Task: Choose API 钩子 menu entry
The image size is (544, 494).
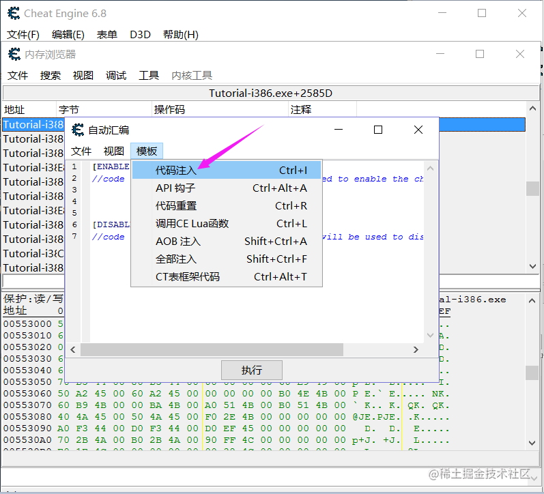Action: pos(227,188)
